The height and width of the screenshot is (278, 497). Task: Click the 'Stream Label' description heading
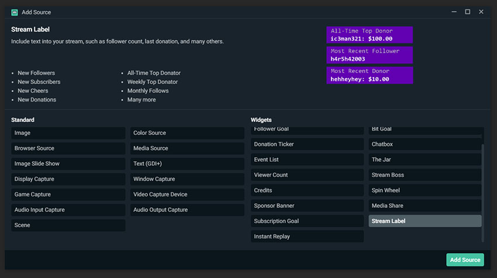[x=30, y=29]
